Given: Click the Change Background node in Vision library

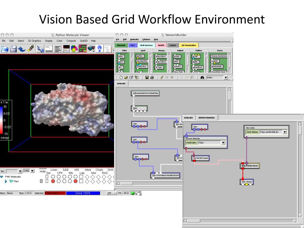Looking at the screenshot, I should [219, 56].
